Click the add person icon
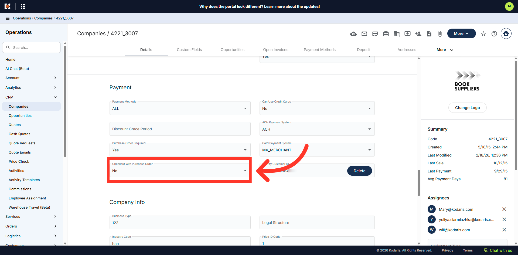The height and width of the screenshot is (255, 518). pyautogui.click(x=418, y=34)
